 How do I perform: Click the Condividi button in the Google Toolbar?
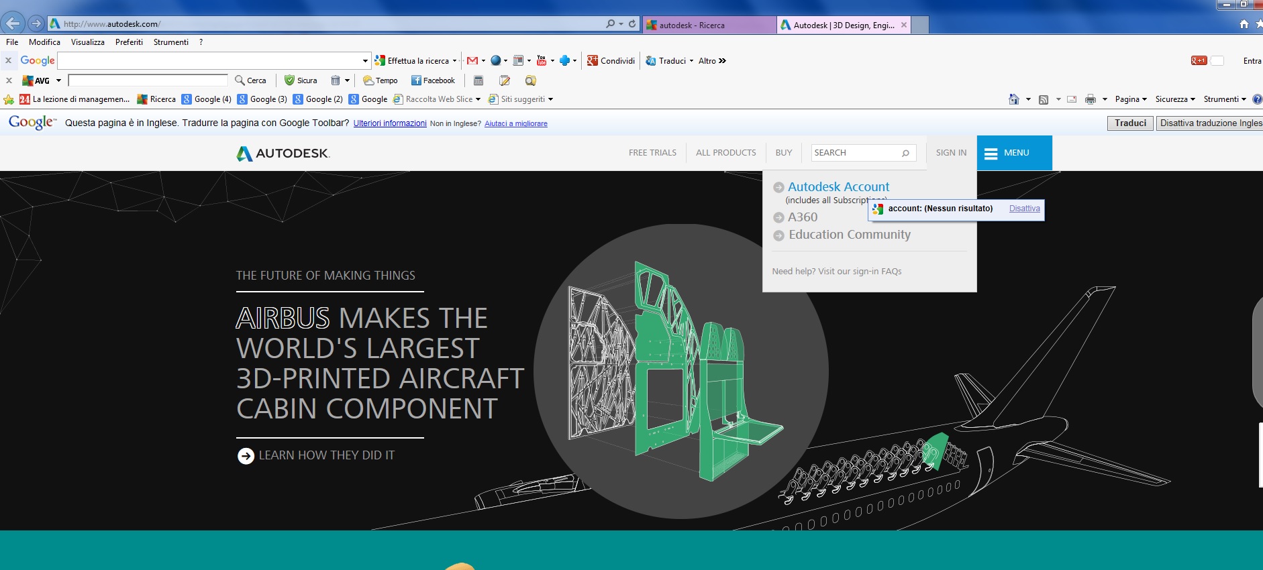pyautogui.click(x=611, y=61)
